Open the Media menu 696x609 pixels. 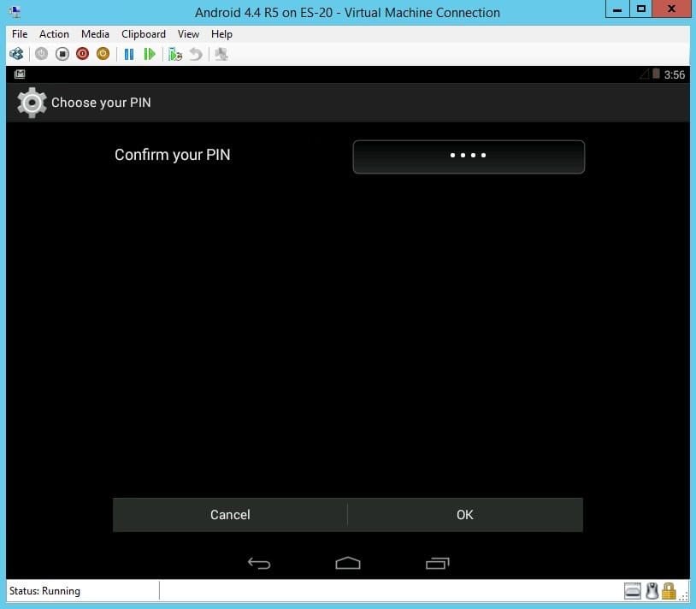pyautogui.click(x=95, y=34)
